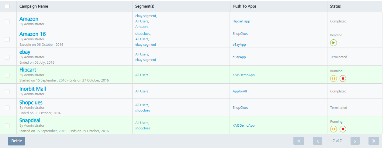The width and height of the screenshot is (384, 150).
Task: Pause the running Flipcart campaign
Action: 334,78
